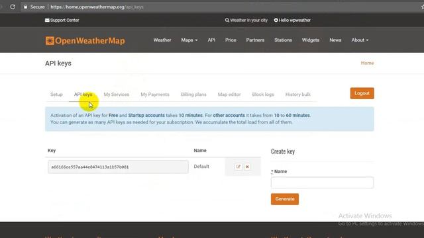Click the Home breadcrumb link

(367, 63)
